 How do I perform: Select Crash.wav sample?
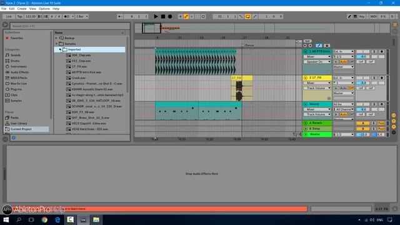(x=79, y=77)
